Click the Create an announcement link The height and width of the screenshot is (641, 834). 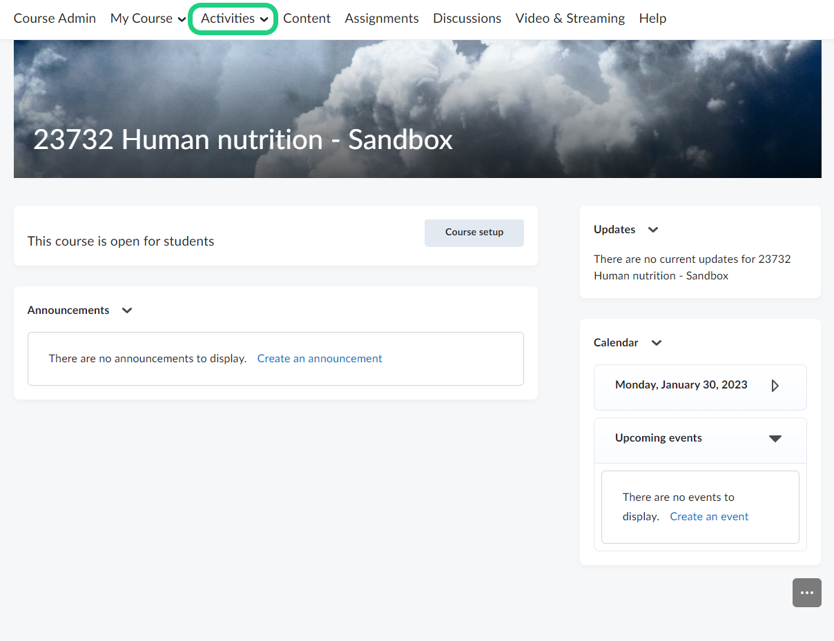tap(319, 359)
